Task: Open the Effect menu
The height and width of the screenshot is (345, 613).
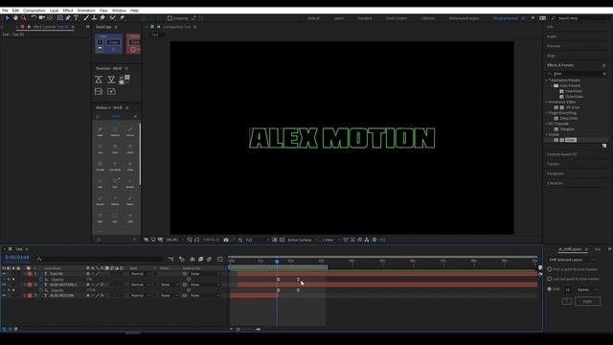Action: click(x=68, y=11)
